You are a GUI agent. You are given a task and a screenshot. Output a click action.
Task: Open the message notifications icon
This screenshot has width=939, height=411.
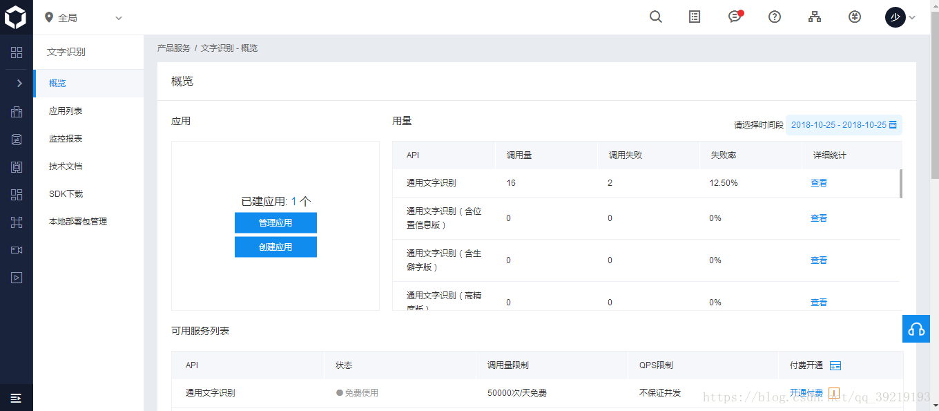pyautogui.click(x=735, y=17)
